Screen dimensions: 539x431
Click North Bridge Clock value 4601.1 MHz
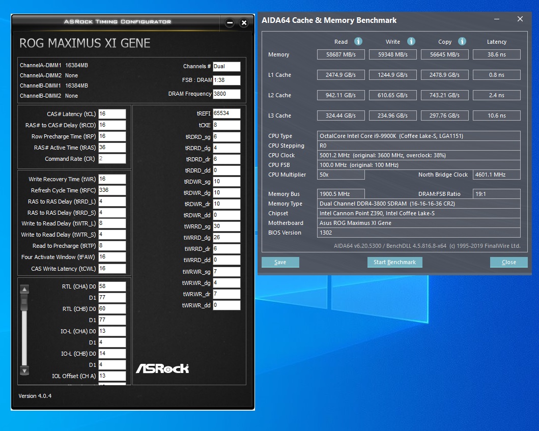coord(496,175)
